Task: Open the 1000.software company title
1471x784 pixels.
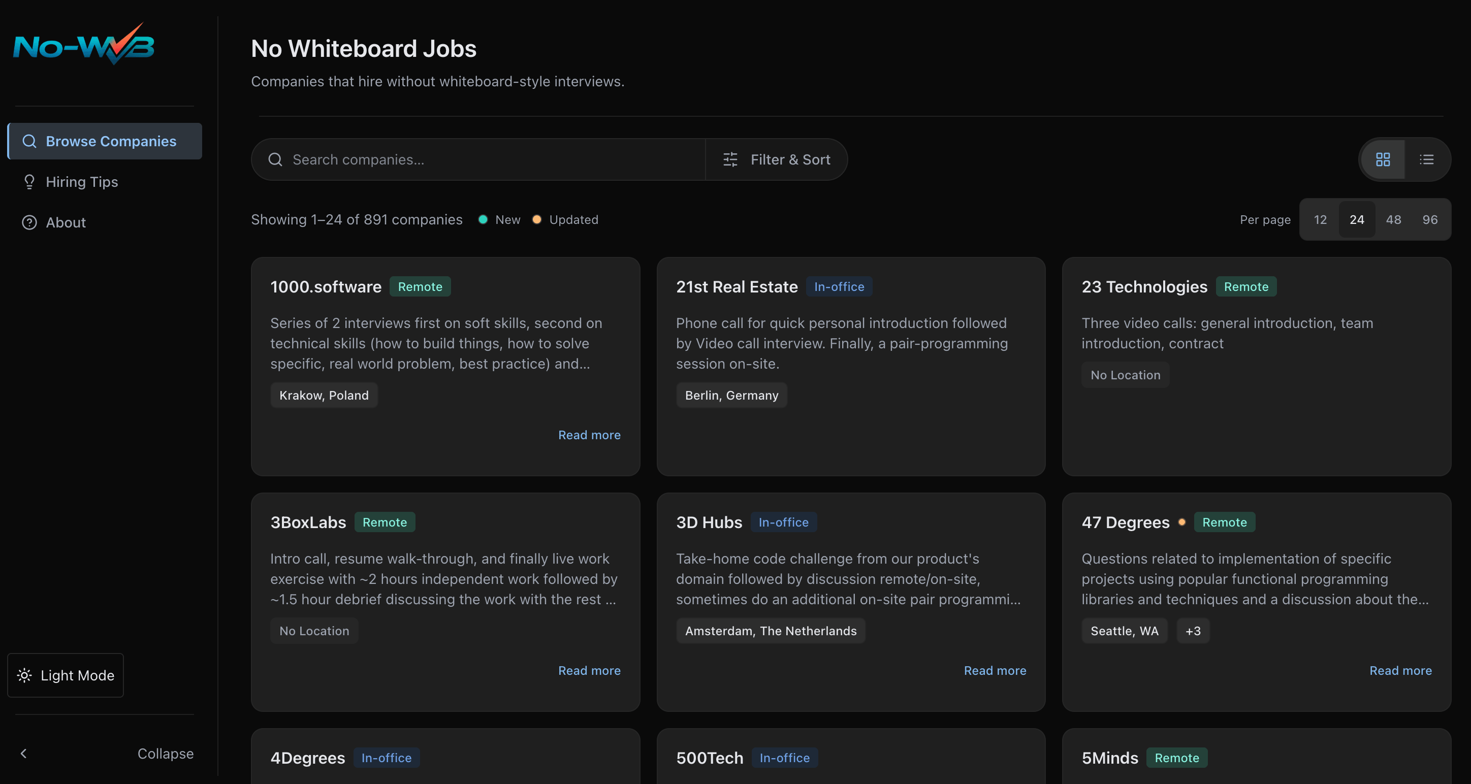Action: click(x=326, y=286)
